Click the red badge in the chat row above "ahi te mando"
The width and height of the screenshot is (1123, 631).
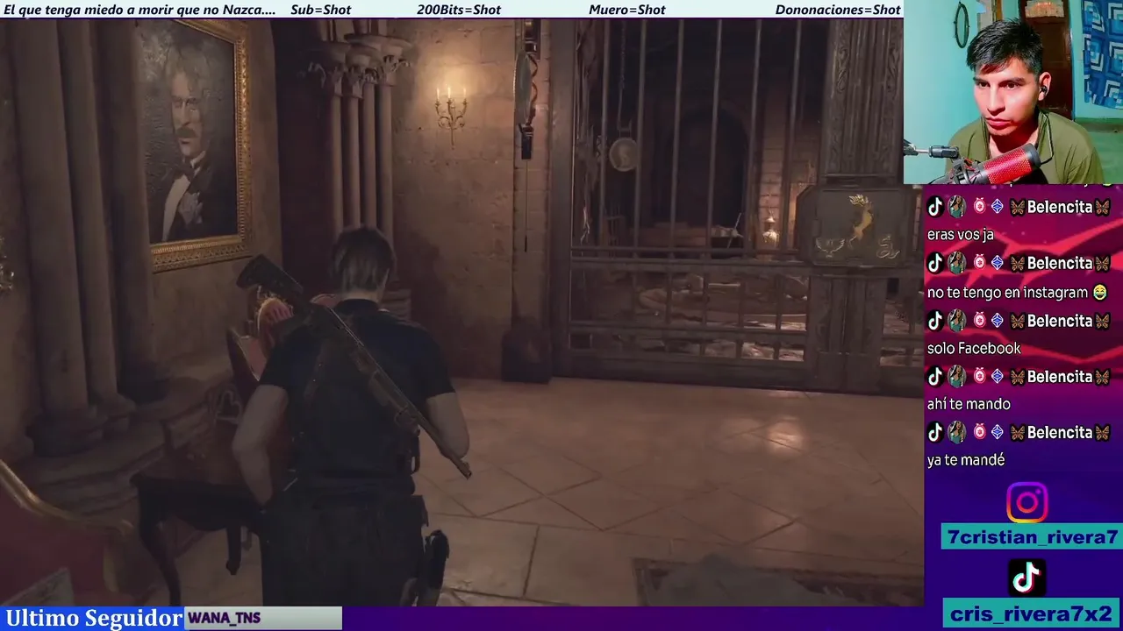click(x=979, y=376)
